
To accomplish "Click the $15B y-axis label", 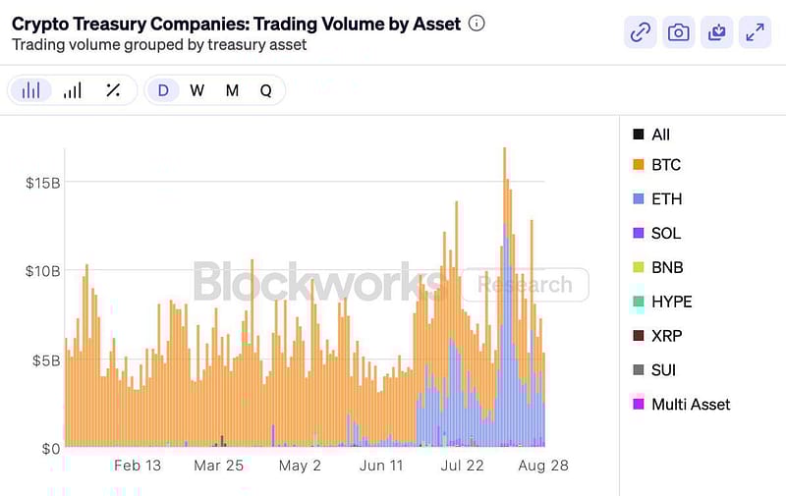I will coord(42,183).
